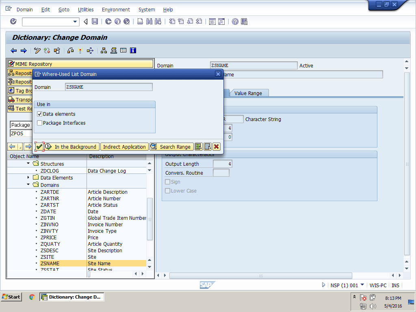Click the Search Range button
This screenshot has height=312, width=416.
point(171,147)
